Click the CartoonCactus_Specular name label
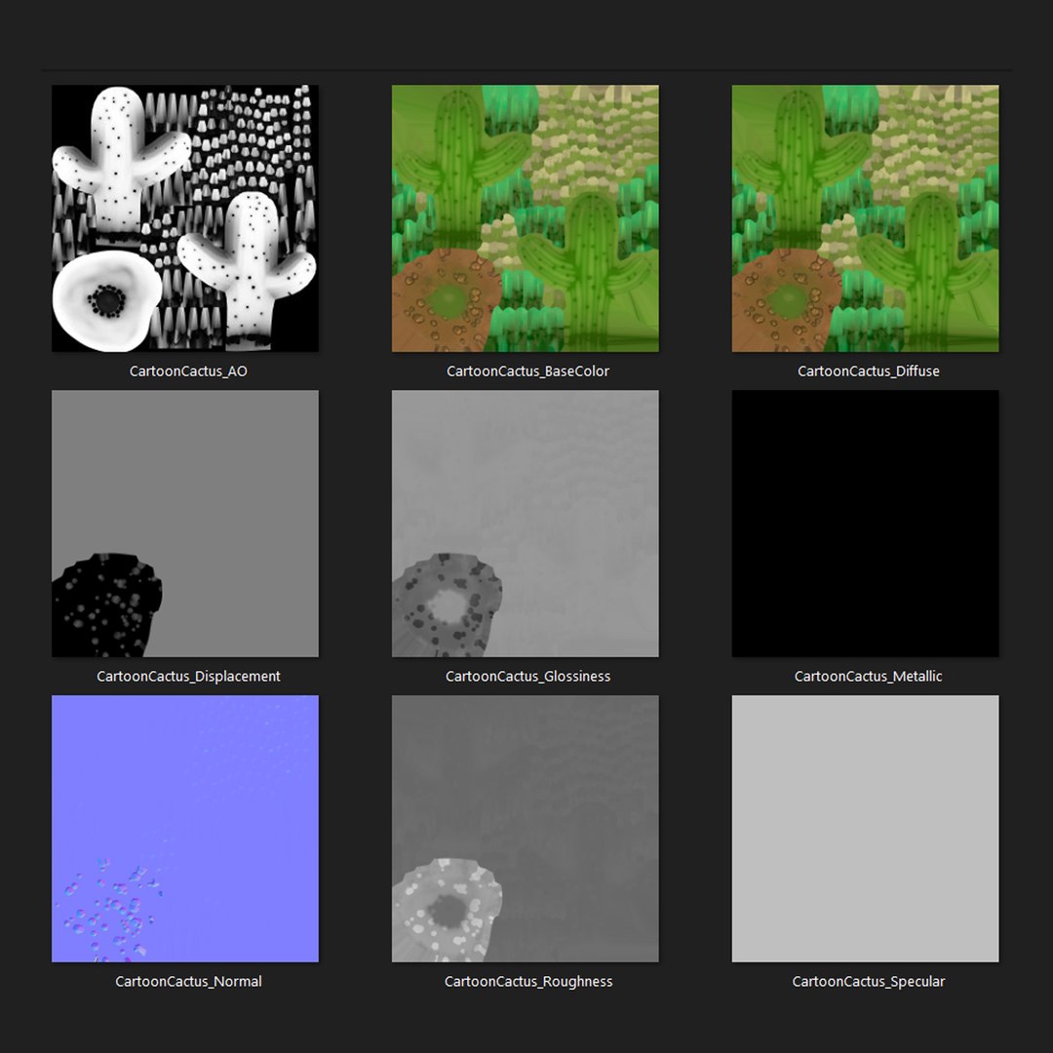Screen dimensions: 1053x1053 point(869,981)
